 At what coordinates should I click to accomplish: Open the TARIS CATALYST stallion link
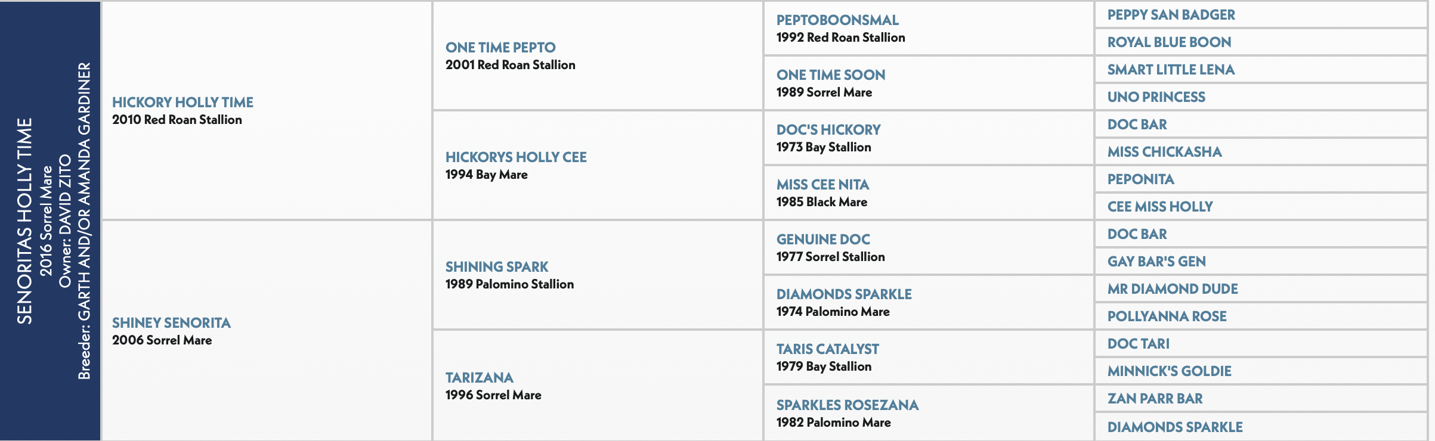(x=828, y=349)
